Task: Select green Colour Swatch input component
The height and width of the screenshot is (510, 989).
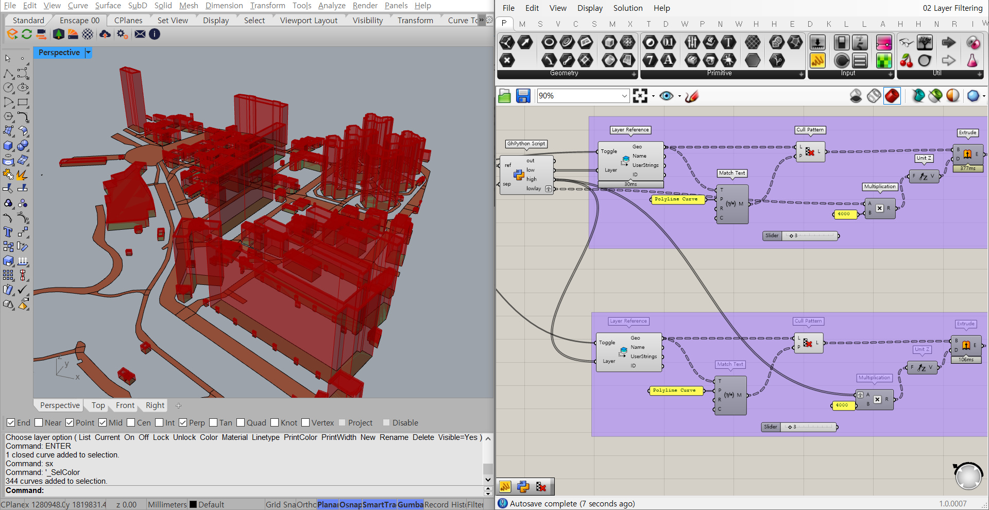Action: coord(884,60)
